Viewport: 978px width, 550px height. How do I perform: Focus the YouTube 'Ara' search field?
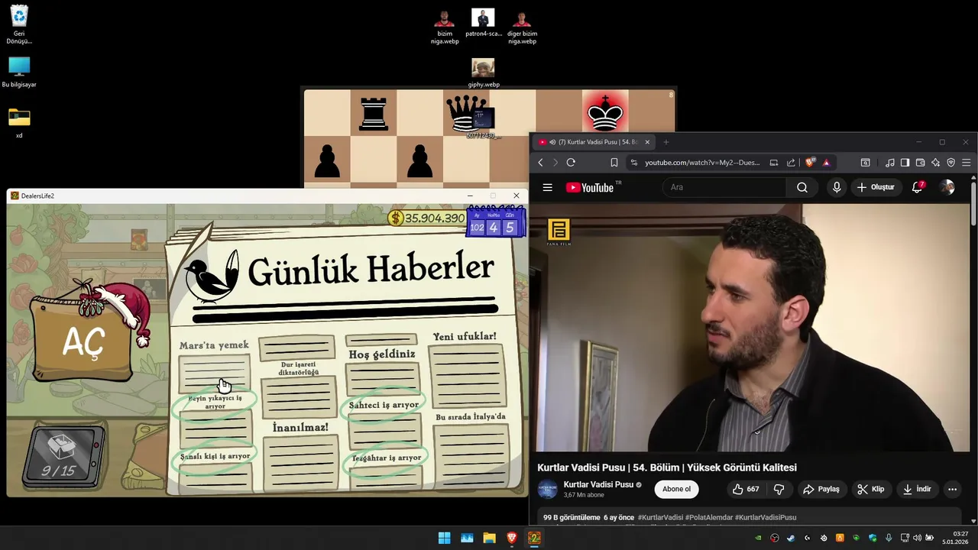(724, 187)
